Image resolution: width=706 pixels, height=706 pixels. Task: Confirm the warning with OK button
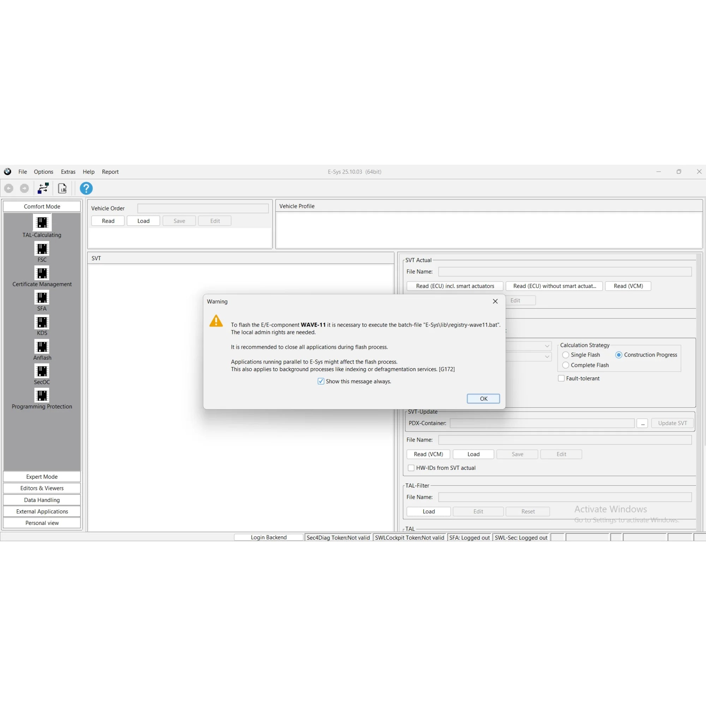coord(484,399)
